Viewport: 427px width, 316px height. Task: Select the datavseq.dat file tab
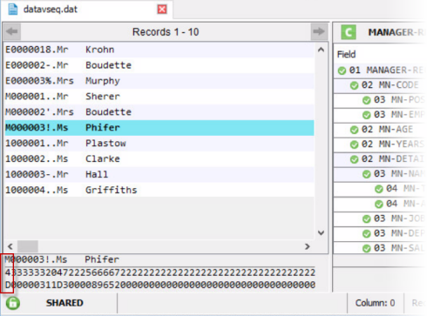click(86, 10)
